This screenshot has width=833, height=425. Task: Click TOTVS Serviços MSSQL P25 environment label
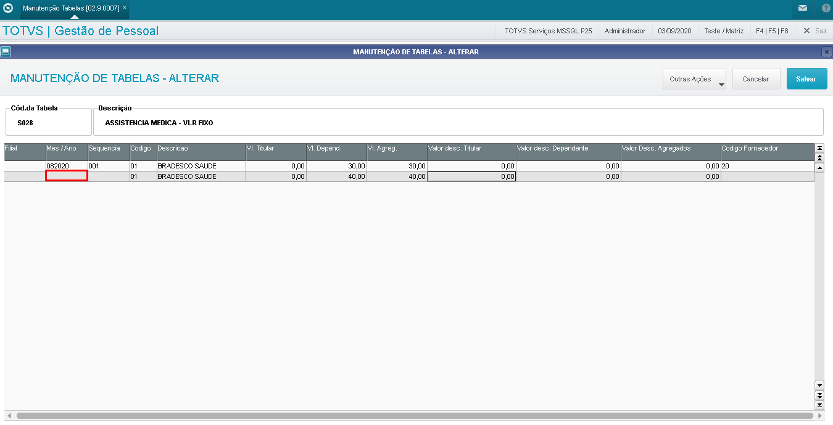tap(549, 31)
